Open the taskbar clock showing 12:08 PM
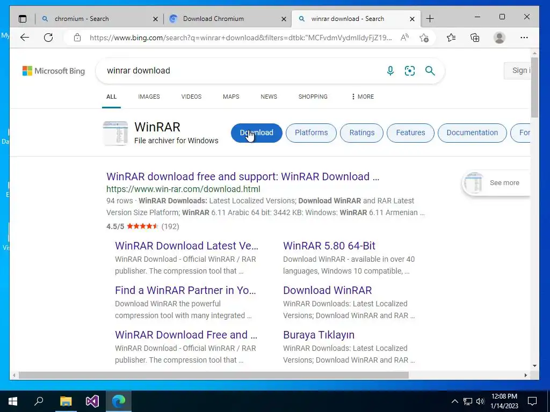 coord(504,401)
